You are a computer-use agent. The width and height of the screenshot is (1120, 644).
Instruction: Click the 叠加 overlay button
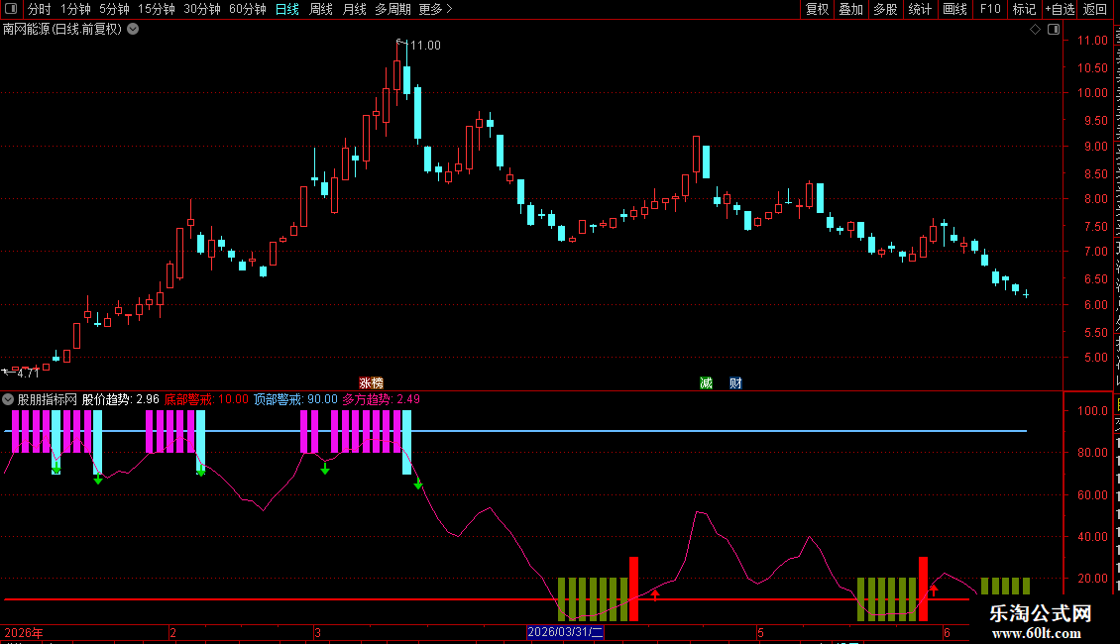(850, 9)
